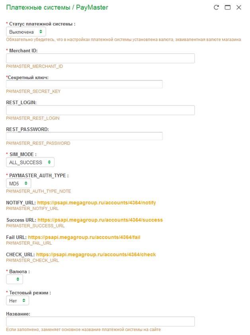Click the REST_LOGIN text field
The width and height of the screenshot is (250, 335).
pyautogui.click(x=100, y=110)
